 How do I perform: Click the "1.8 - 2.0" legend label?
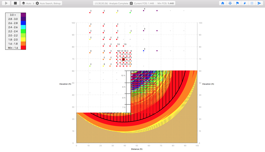point(13,40)
